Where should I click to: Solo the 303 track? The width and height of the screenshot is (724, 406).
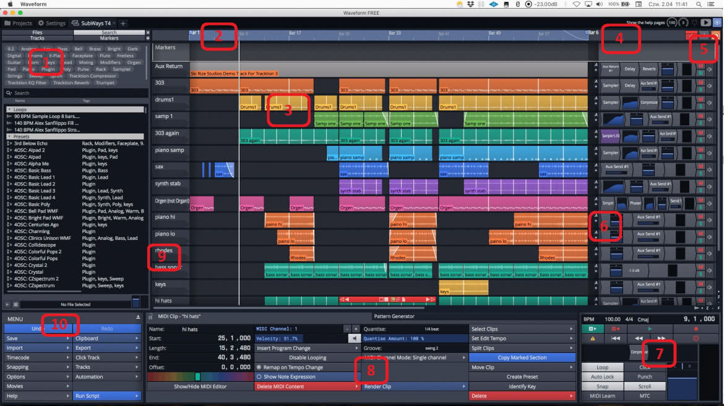pos(701,88)
